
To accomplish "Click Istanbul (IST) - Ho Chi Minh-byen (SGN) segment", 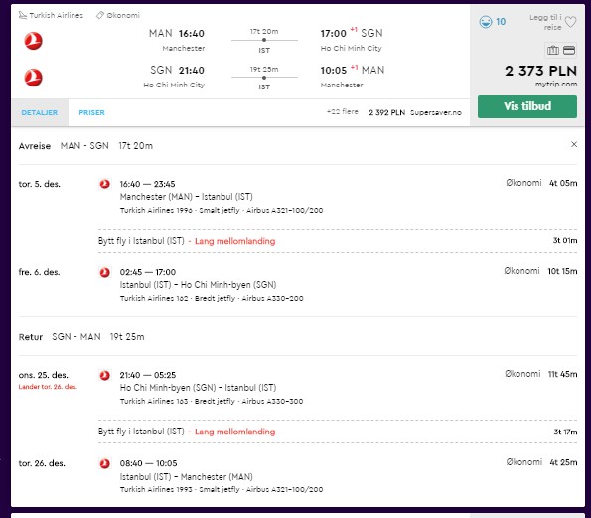I will [198, 285].
